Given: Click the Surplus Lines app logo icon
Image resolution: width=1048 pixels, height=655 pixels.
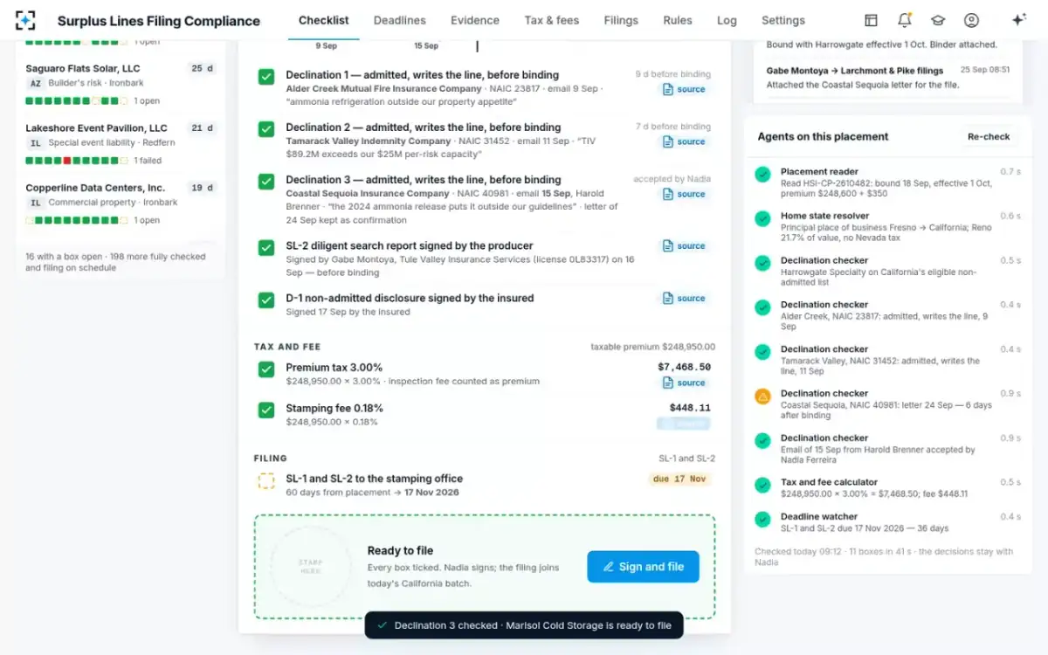Looking at the screenshot, I should click(25, 20).
